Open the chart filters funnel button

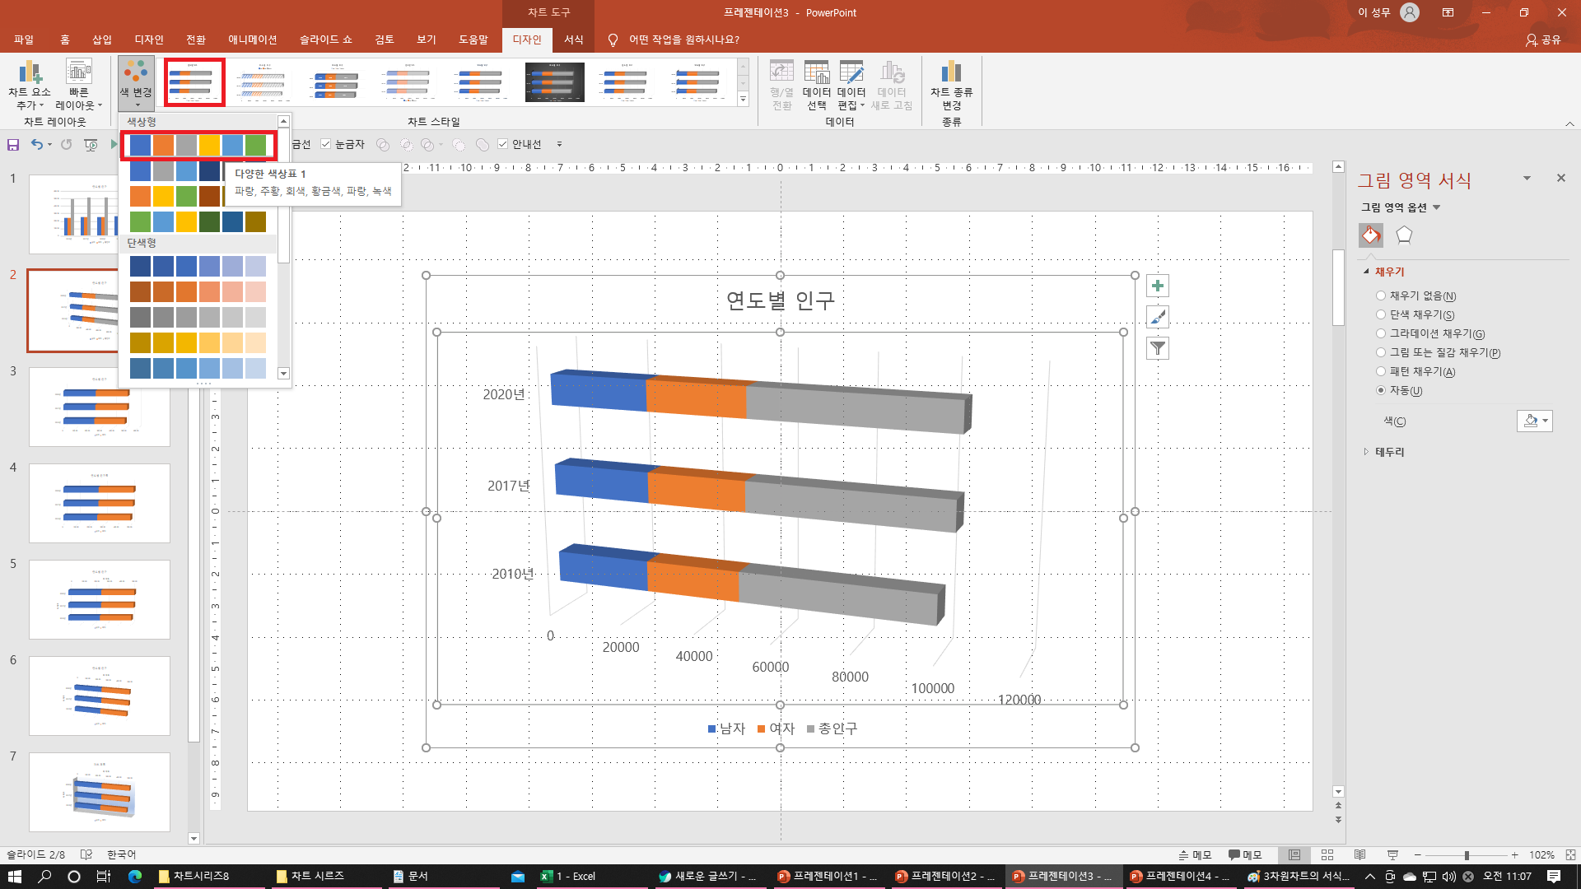point(1158,348)
